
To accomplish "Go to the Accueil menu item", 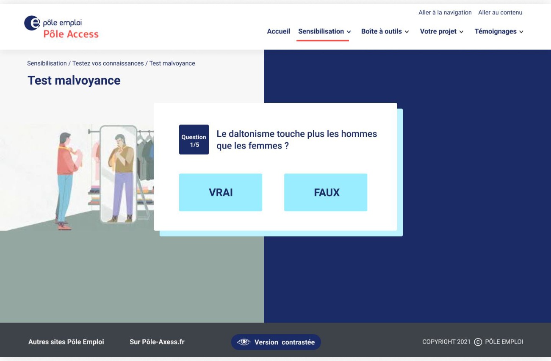I will click(279, 31).
